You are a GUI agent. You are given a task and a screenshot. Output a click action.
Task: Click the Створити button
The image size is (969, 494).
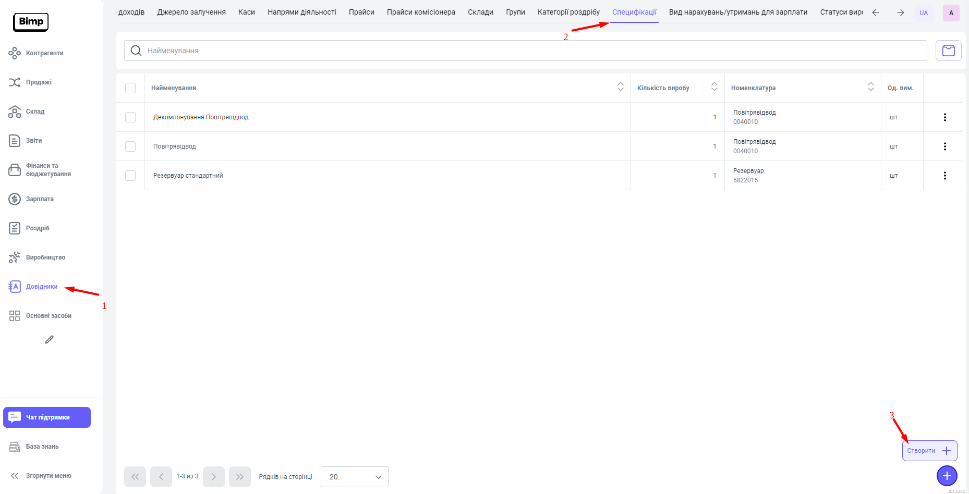pyautogui.click(x=929, y=451)
